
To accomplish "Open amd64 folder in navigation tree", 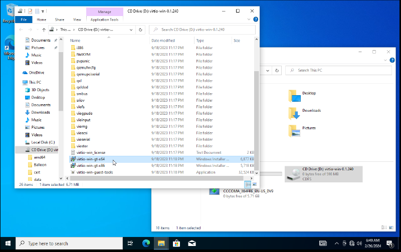I will tap(40, 157).
